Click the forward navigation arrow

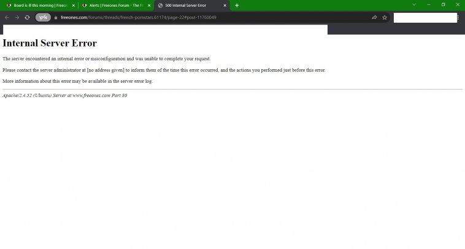[x=17, y=17]
